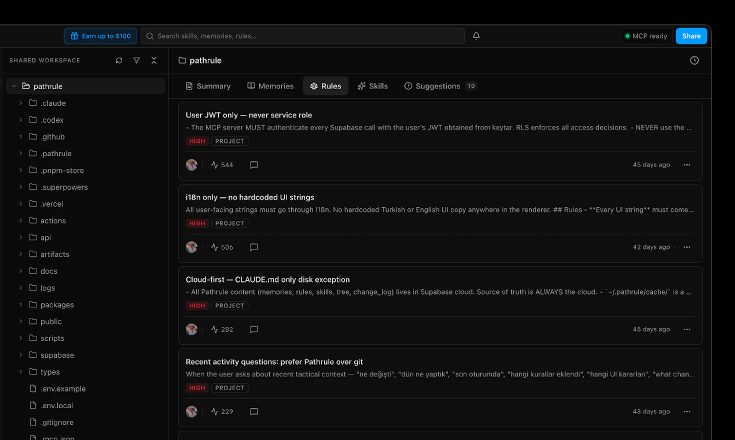Viewport: 735px width, 440px height.
Task: Click the gift icon in Earn button
Action: coord(74,36)
